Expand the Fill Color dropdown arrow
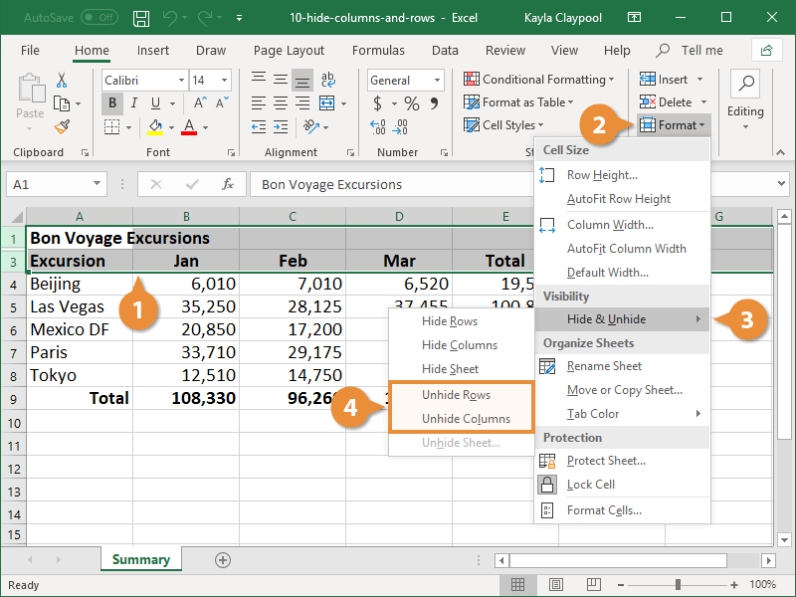796x597 pixels. tap(169, 126)
